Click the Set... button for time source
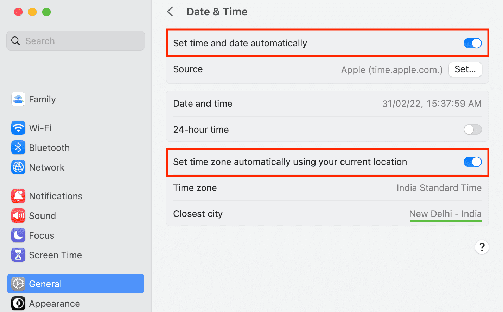 coord(465,69)
